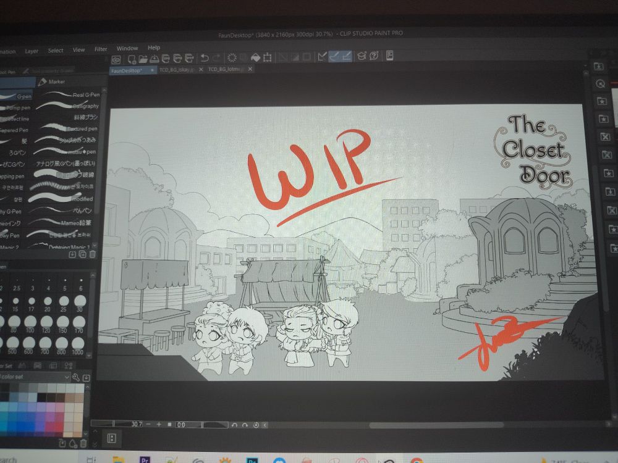Click the rotate left icon in navigator bar
Screen dimensions: 618x463
[234, 425]
